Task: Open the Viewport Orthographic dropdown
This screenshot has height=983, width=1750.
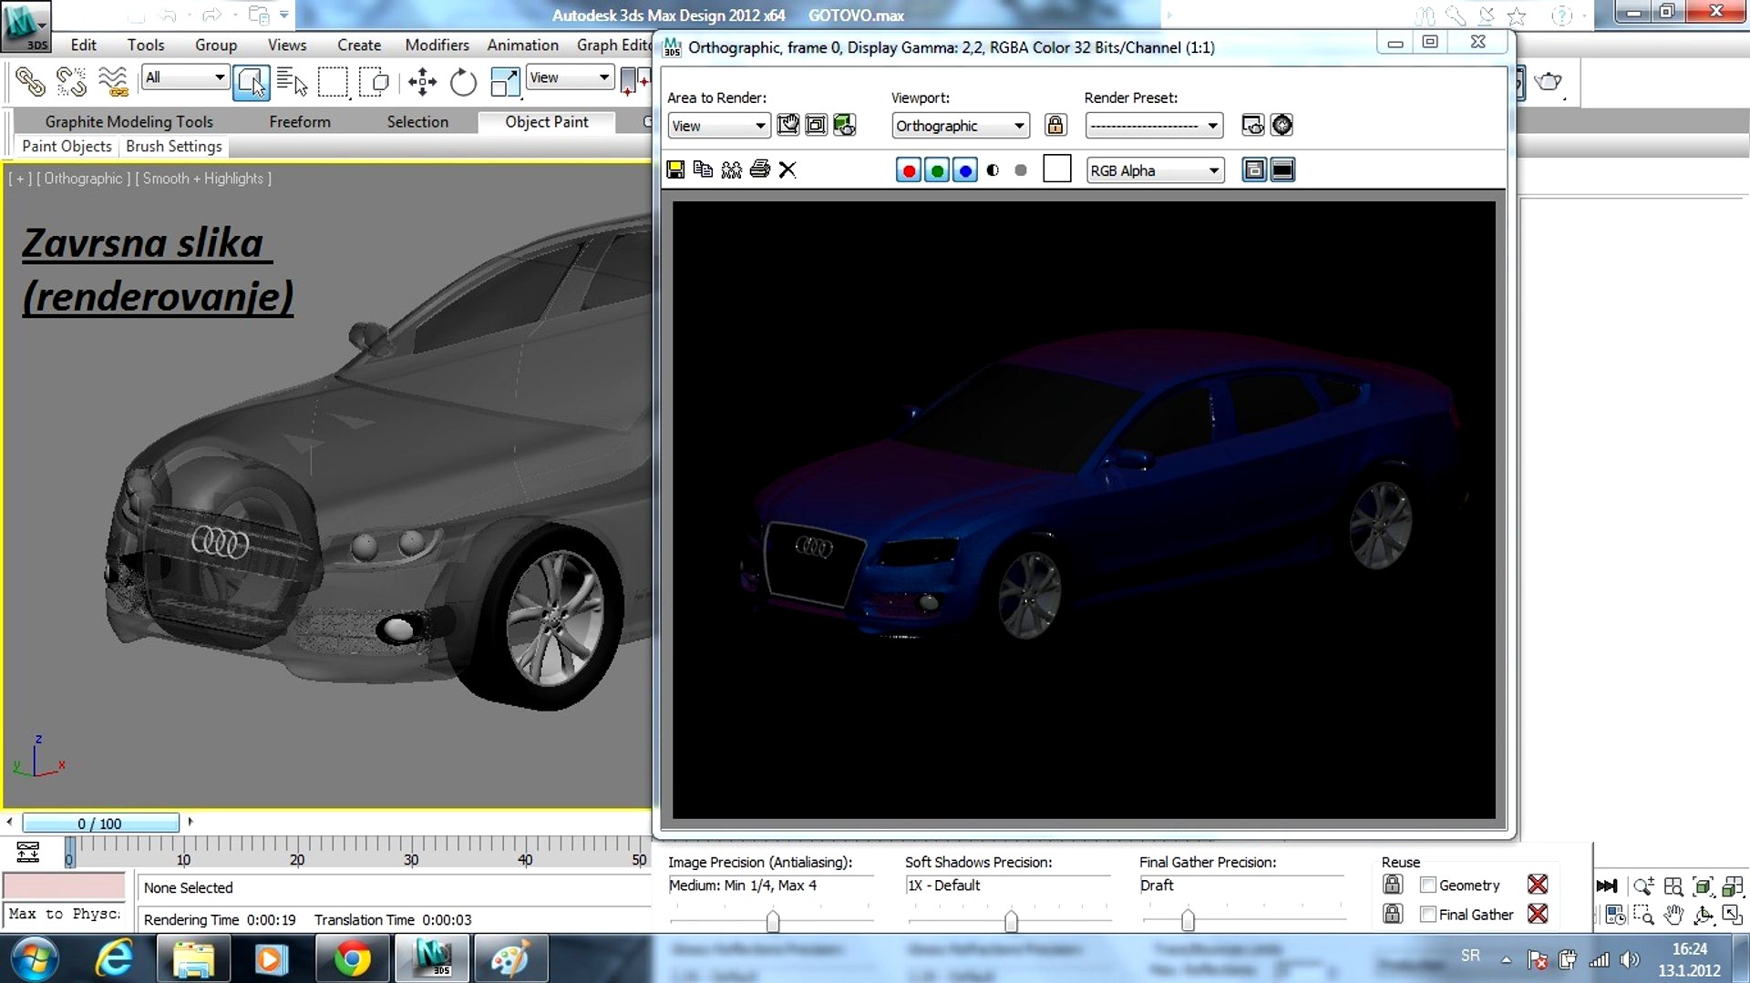Action: 961,126
